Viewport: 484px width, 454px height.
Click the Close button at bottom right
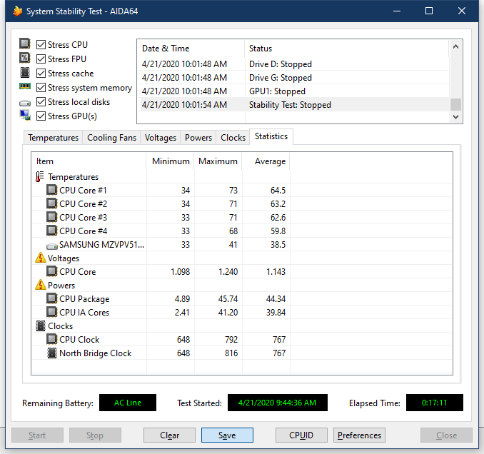tap(446, 435)
